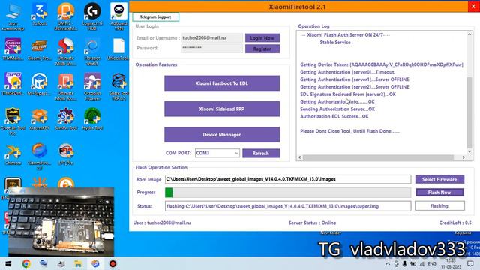Open the notification center icon
The height and width of the screenshot is (270, 480).
coord(470,263)
